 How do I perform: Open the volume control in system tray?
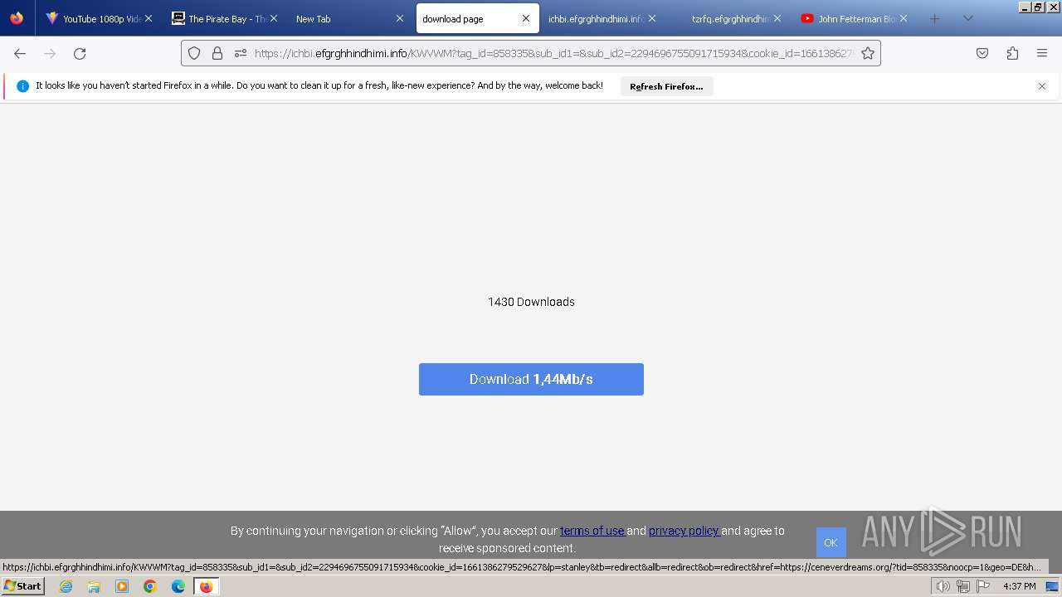click(943, 586)
